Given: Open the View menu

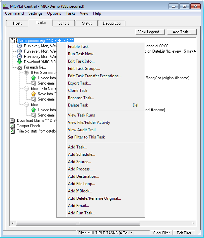Looking at the screenshot, I should pyautogui.click(x=84, y=13).
